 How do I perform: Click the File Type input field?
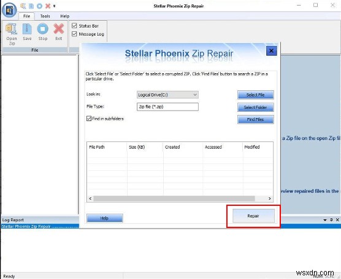point(167,107)
